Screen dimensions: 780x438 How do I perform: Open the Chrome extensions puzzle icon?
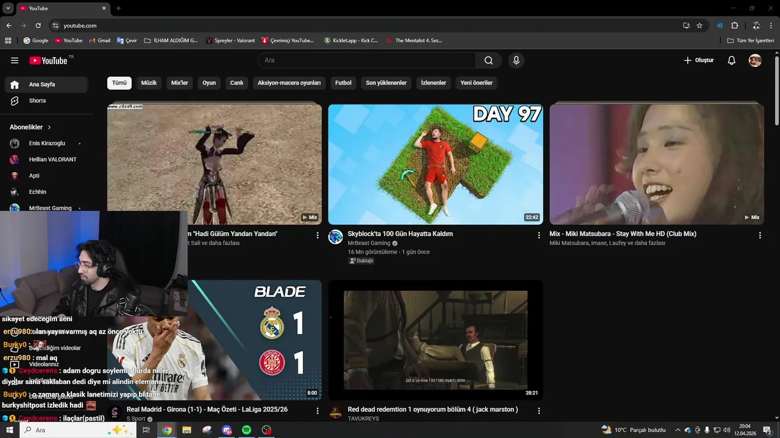[734, 26]
